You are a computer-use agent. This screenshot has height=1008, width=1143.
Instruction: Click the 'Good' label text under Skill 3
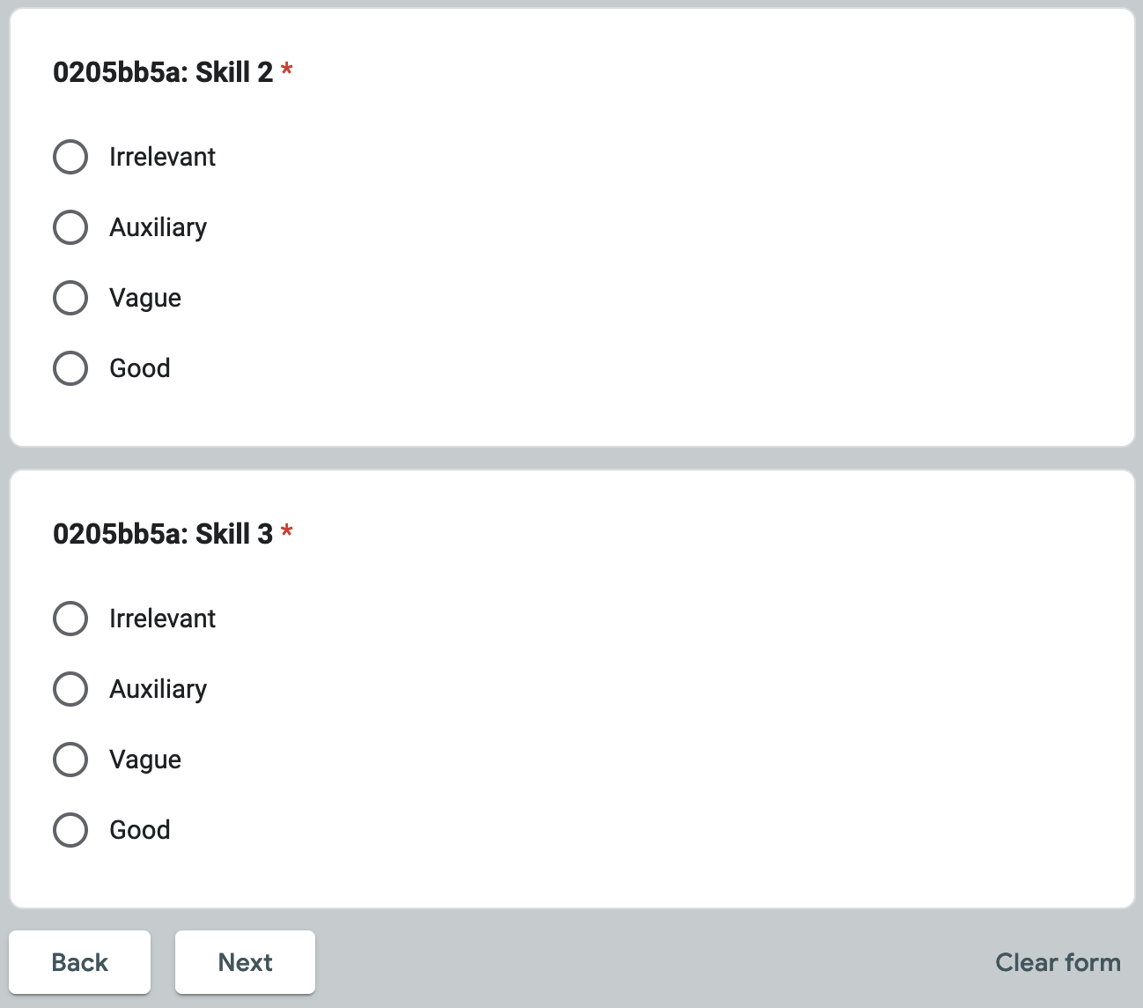[x=140, y=830]
